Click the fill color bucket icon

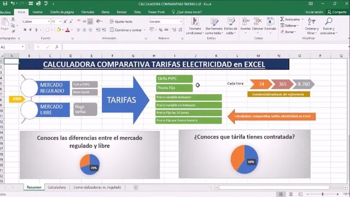[x=59, y=30]
